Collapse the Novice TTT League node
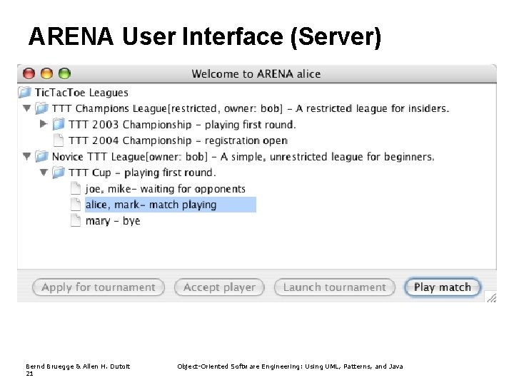Screen dimensions: 514x385 (x=27, y=156)
